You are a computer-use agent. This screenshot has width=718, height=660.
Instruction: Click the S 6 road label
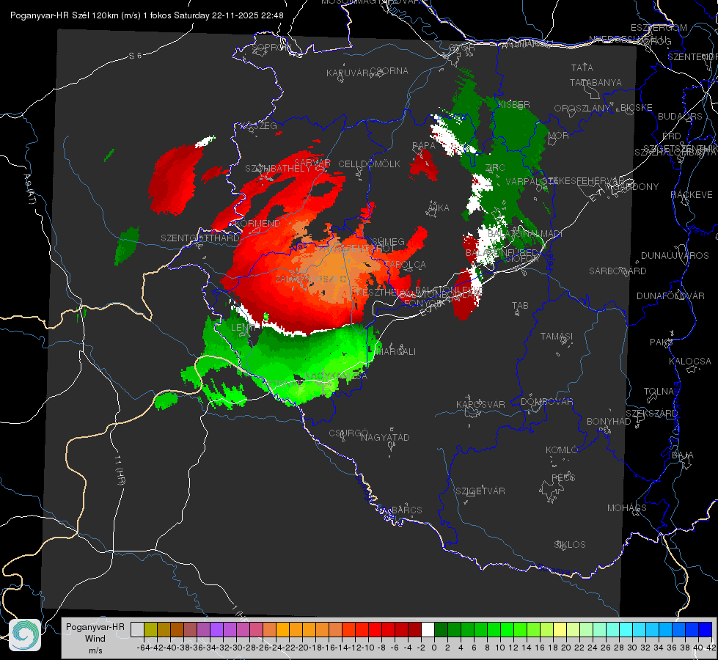click(135, 56)
